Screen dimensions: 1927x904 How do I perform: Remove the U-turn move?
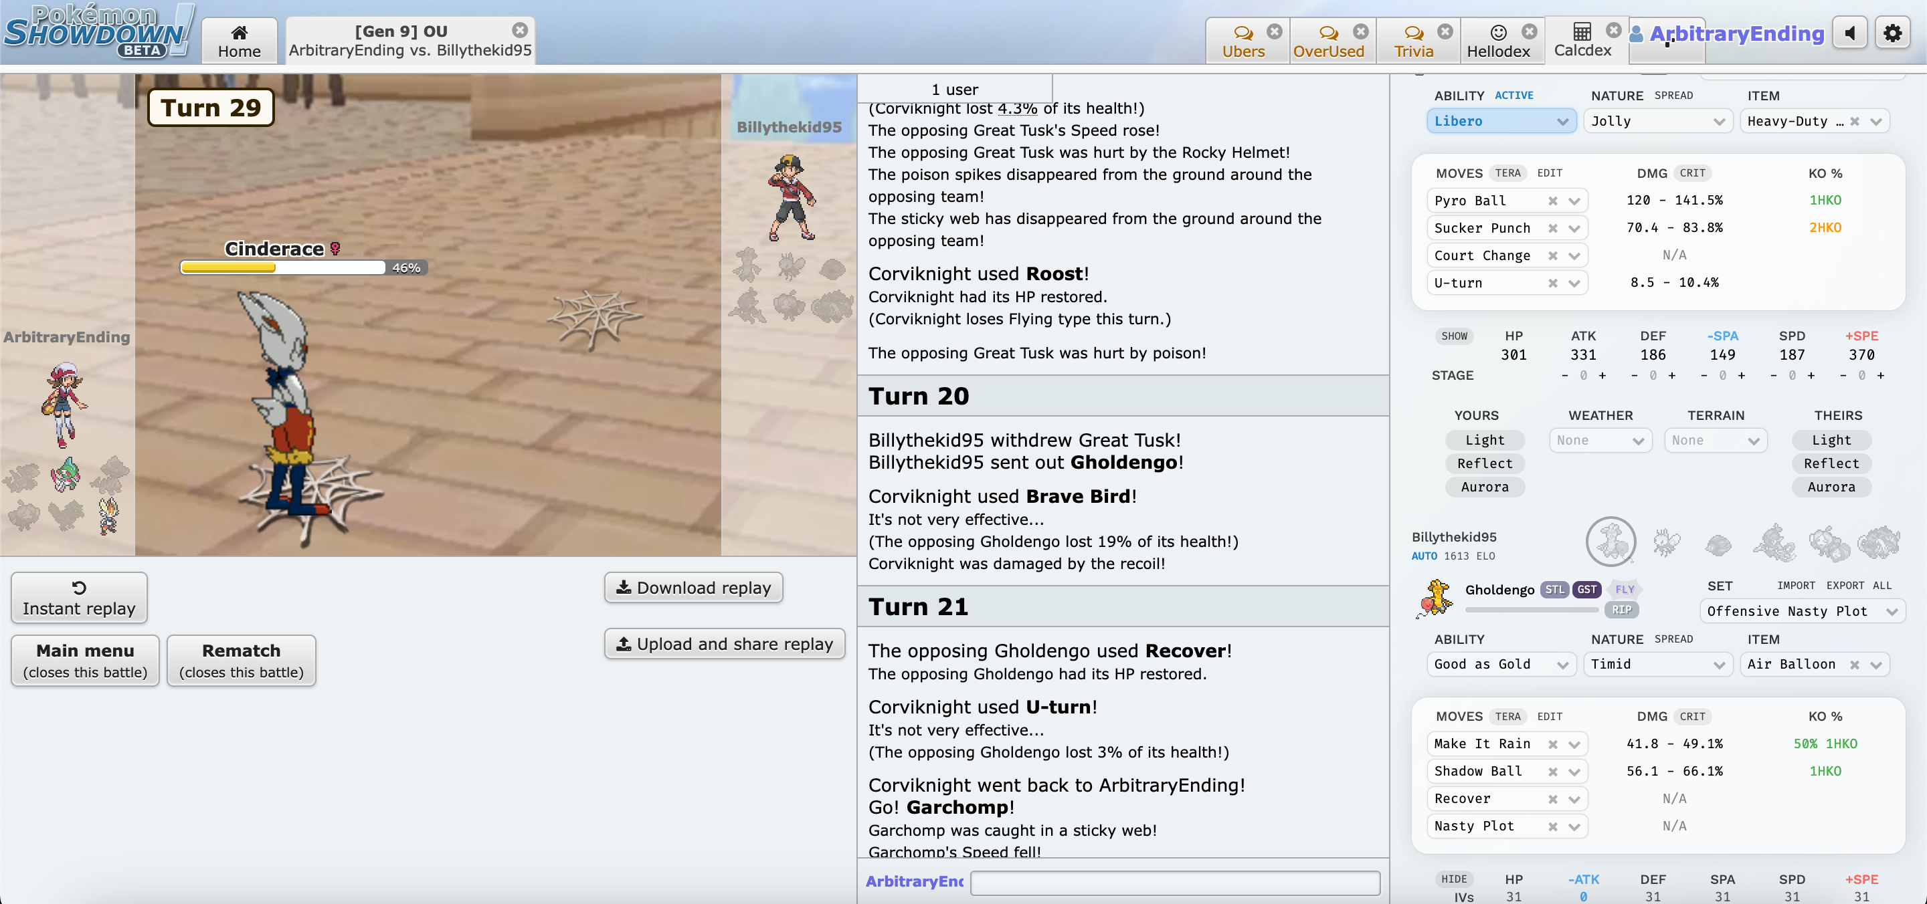(x=1553, y=283)
